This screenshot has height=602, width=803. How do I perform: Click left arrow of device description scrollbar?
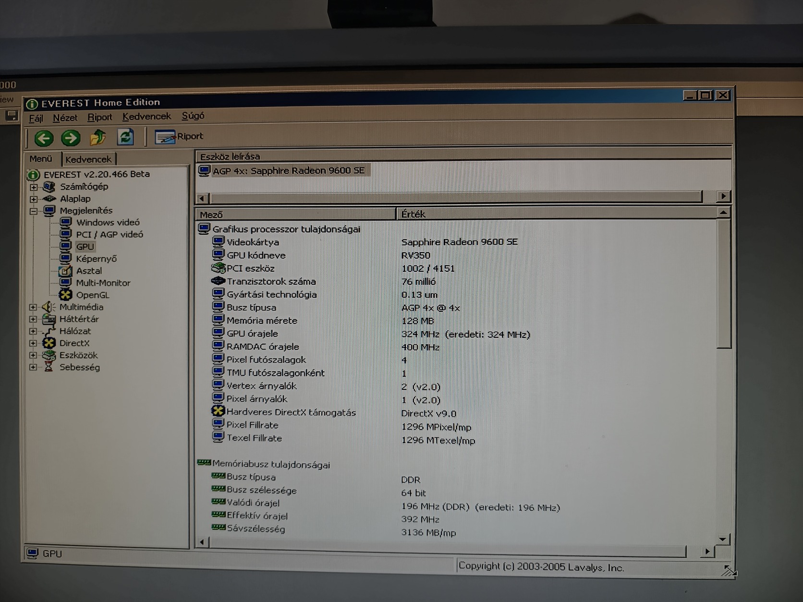click(202, 198)
